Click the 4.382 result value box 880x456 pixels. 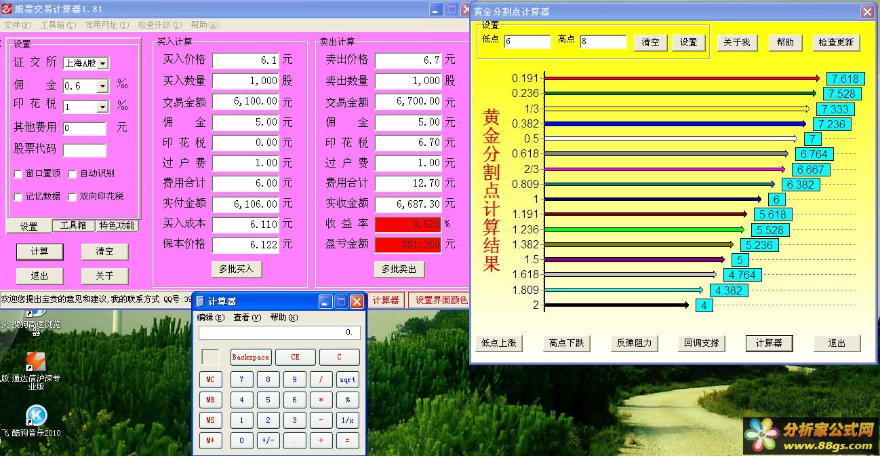[729, 290]
